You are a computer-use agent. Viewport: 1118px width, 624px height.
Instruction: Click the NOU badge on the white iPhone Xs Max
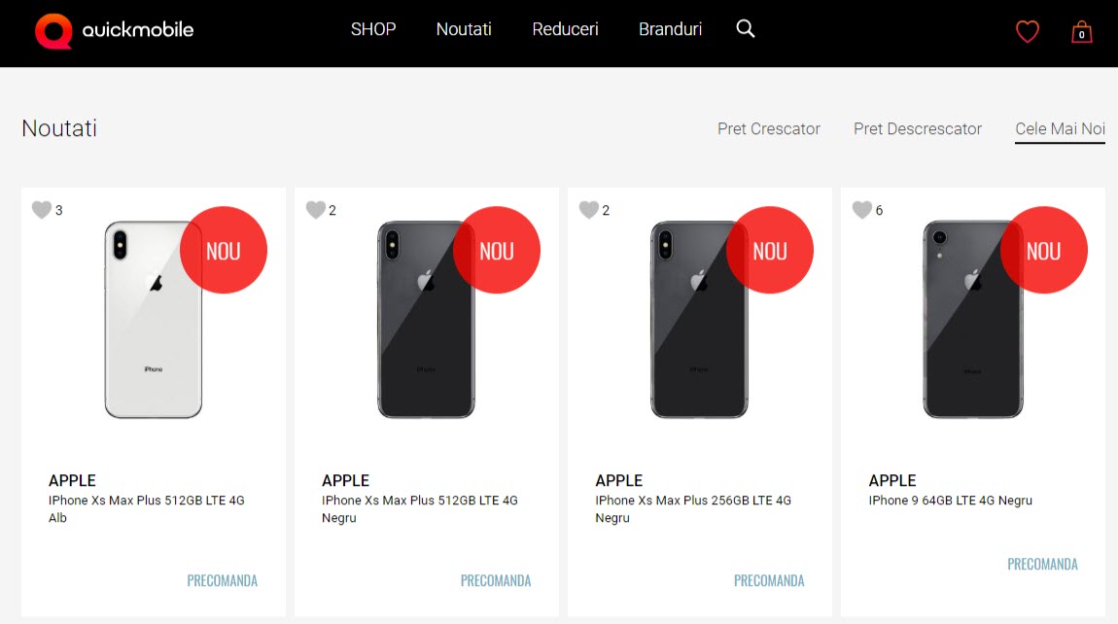(224, 250)
